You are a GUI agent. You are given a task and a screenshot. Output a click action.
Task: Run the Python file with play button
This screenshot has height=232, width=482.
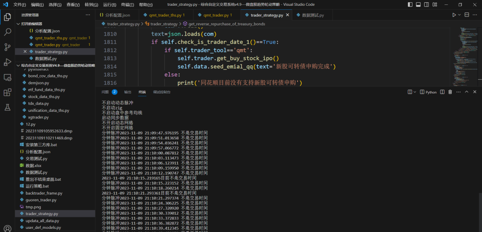tap(454, 15)
